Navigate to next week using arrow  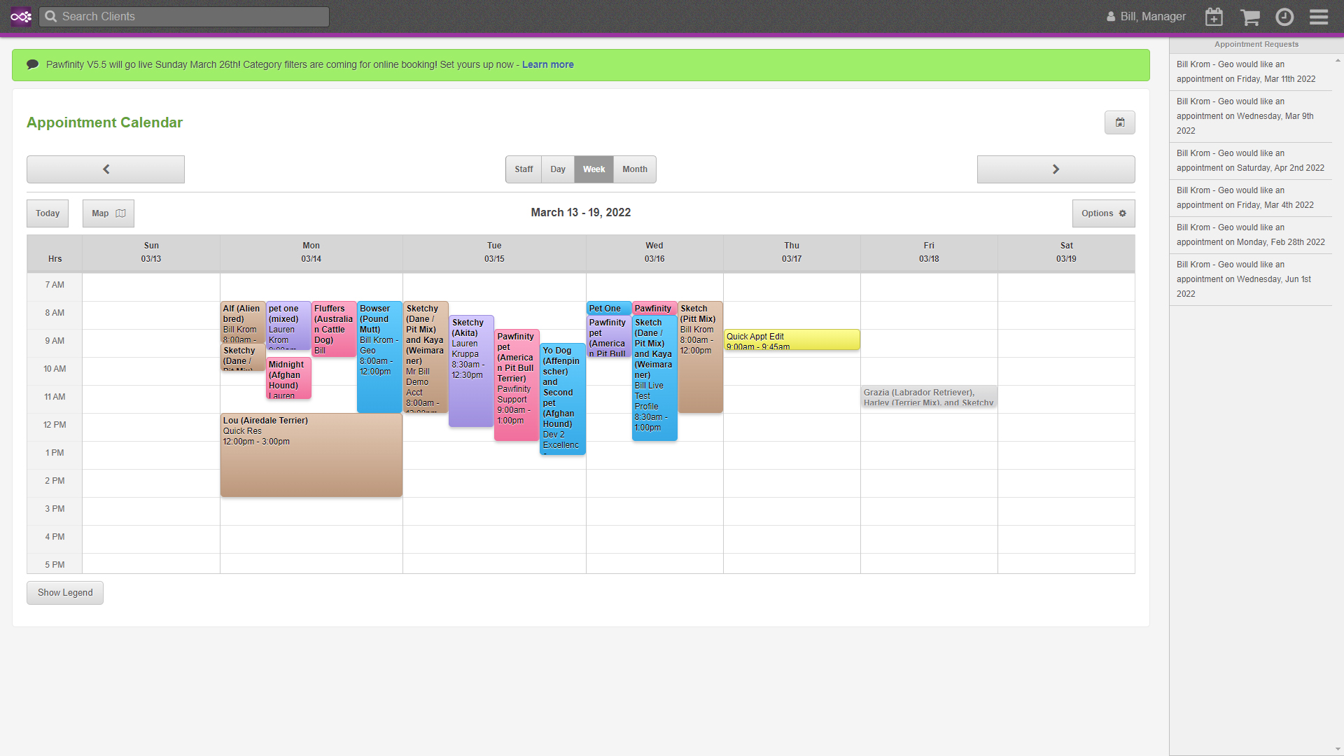(1056, 169)
